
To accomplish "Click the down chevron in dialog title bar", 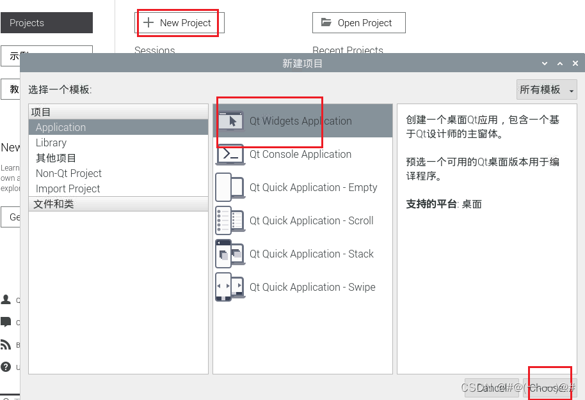I will pyautogui.click(x=545, y=63).
